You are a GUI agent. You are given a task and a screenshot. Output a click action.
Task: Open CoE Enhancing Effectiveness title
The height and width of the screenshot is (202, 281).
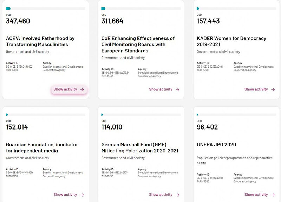point(138,45)
